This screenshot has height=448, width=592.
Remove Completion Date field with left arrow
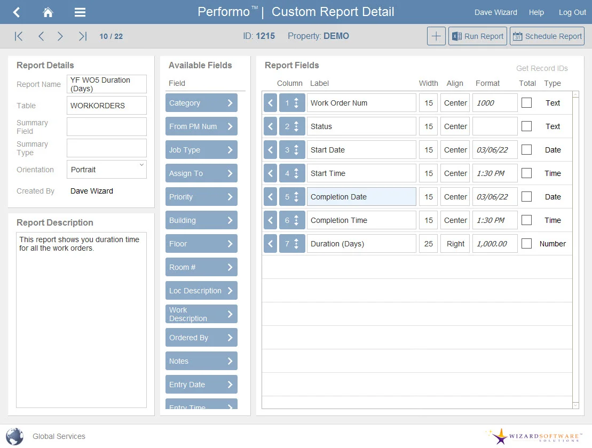coord(270,197)
